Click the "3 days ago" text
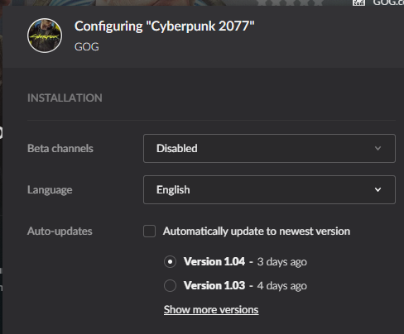Screen dimensions: 404x334 click(281, 262)
